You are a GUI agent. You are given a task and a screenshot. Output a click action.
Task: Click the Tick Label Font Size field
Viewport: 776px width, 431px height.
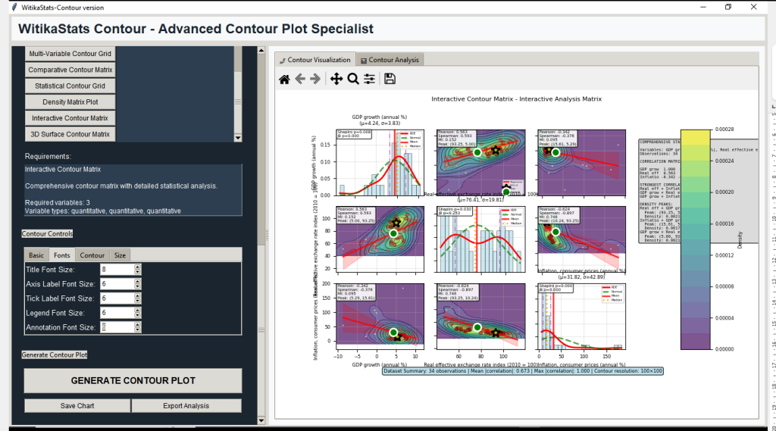[117, 298]
